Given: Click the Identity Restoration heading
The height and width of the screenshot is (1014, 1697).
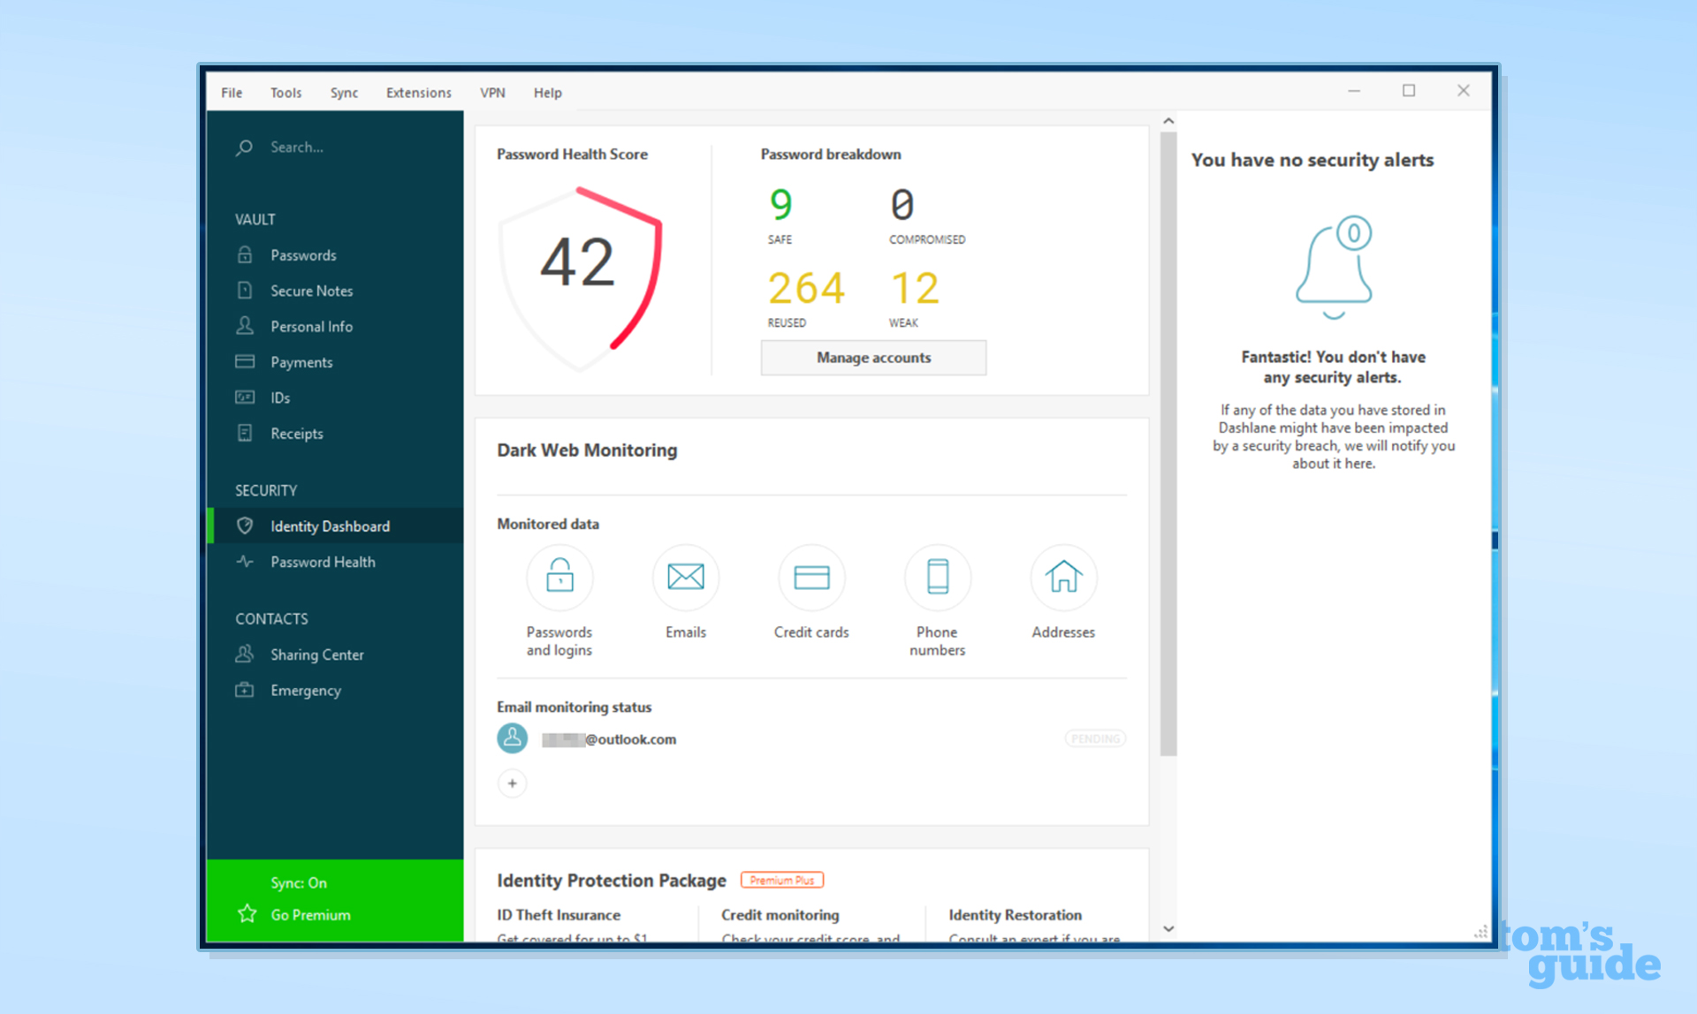Looking at the screenshot, I should coord(1015,914).
